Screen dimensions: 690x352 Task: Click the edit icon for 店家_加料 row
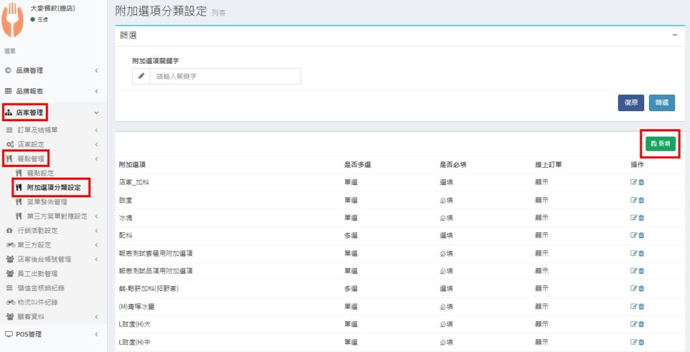coord(633,182)
